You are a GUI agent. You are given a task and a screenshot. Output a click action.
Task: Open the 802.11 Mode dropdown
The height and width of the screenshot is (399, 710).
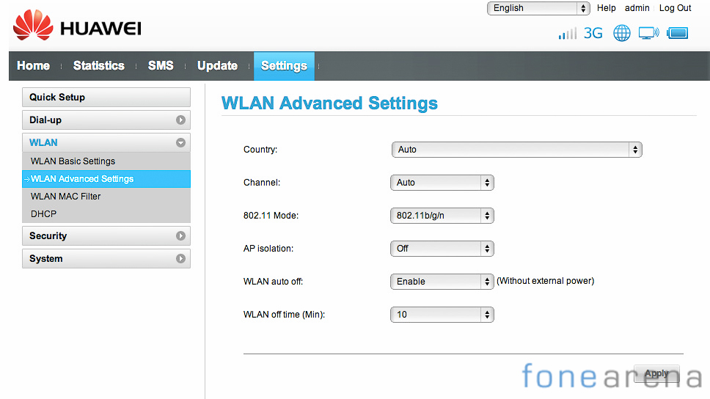click(x=442, y=216)
